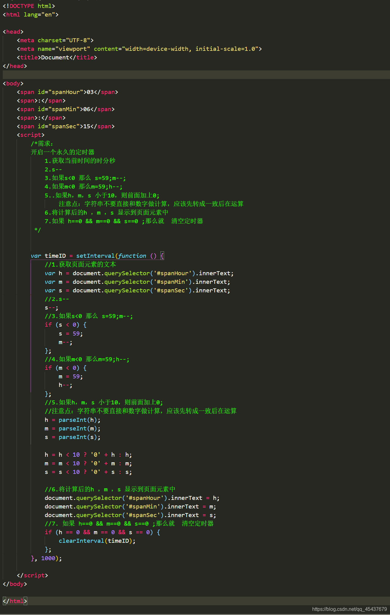Click the 's = parseInt(s);' line
Screen dimensions: 390x615
click(73, 437)
